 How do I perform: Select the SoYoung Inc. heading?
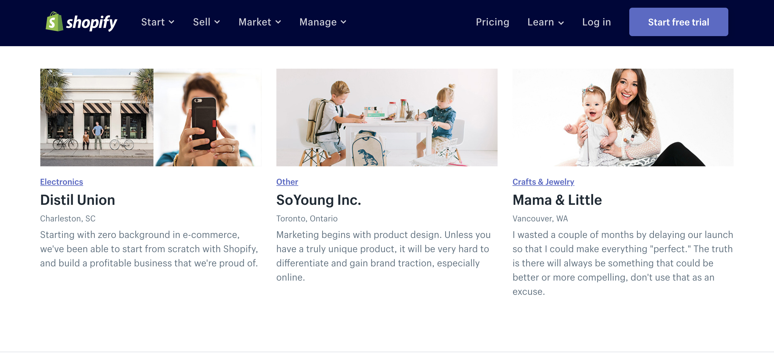[318, 200]
